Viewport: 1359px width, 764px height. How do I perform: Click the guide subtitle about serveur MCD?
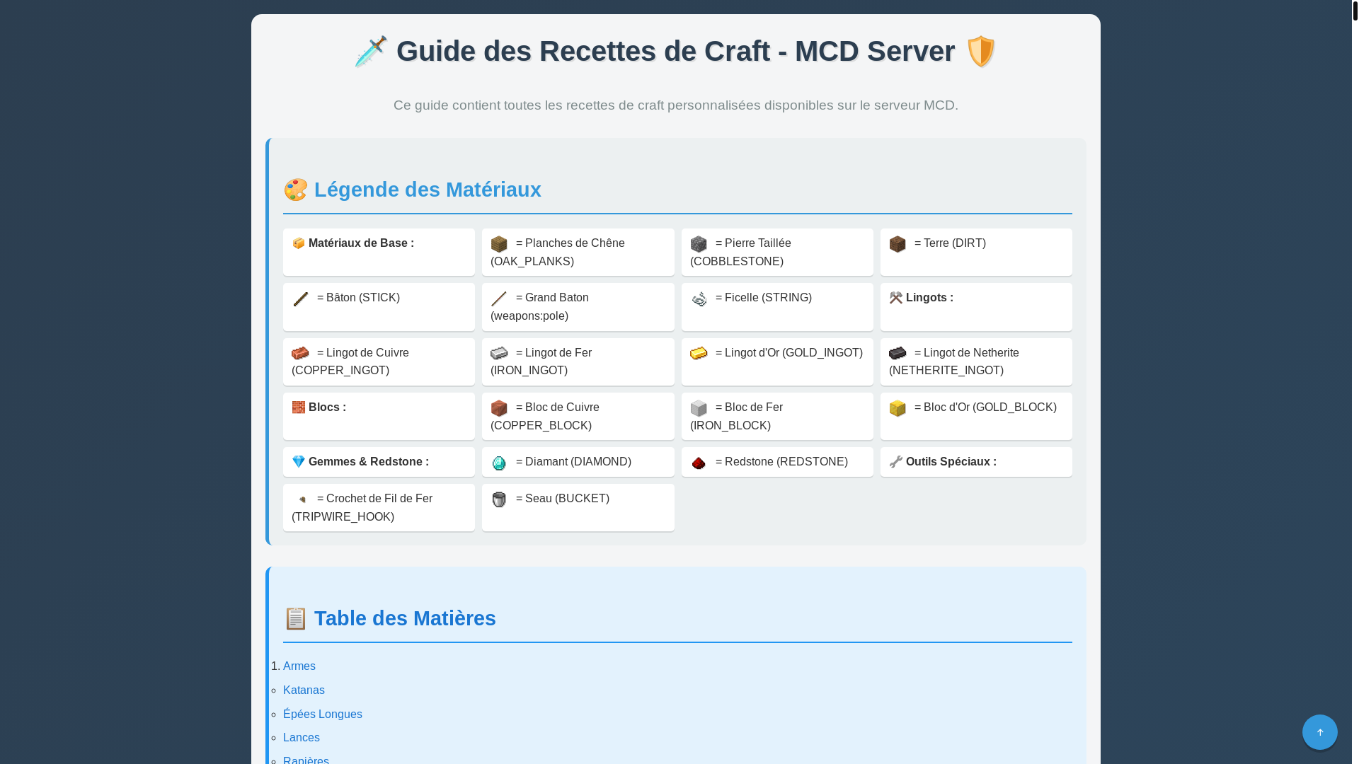click(676, 105)
